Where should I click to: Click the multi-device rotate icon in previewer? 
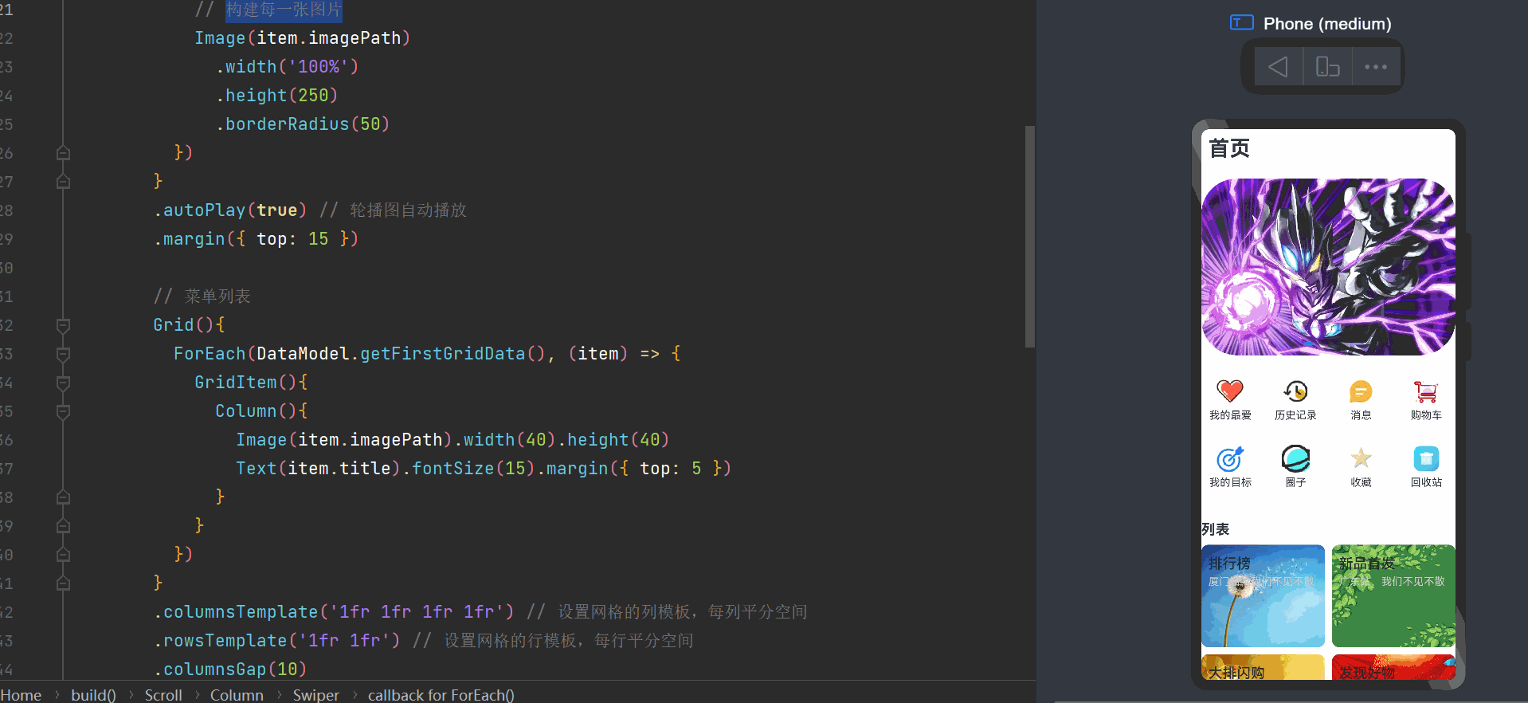point(1327,67)
